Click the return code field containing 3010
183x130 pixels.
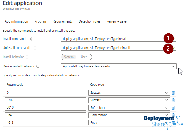(45, 107)
